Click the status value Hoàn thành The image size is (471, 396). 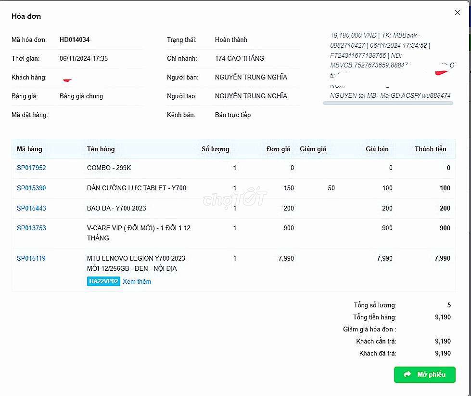[231, 40]
